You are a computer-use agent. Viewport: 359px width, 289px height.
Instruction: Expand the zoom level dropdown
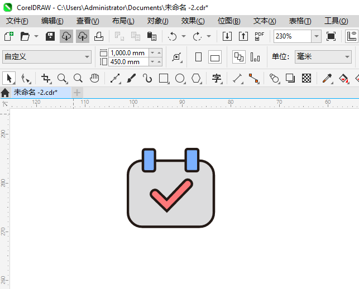click(x=317, y=36)
